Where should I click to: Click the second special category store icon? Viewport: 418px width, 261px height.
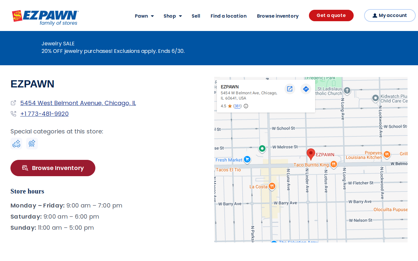click(32, 144)
